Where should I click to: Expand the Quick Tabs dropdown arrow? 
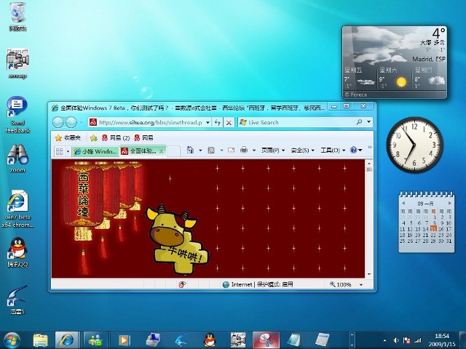pos(68,152)
